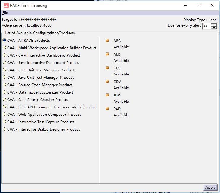This screenshot has width=220, height=193.
Task: Increase license expiry alert with up arrow
Action: coord(214,25)
